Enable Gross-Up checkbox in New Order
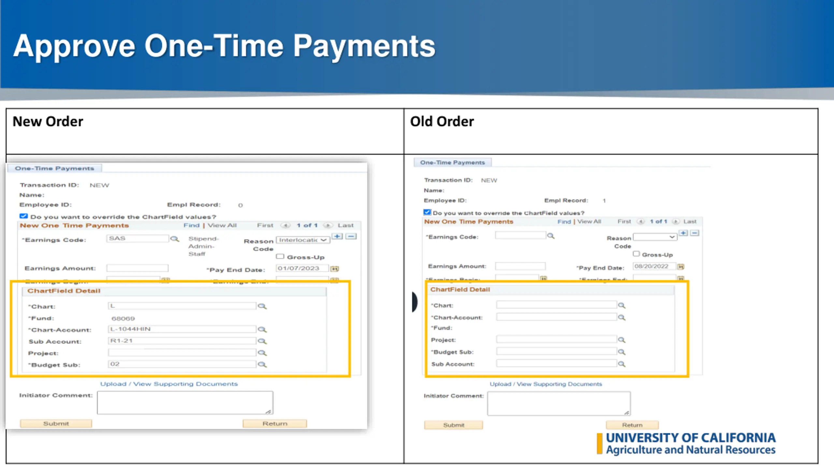834x469 pixels. (x=280, y=257)
